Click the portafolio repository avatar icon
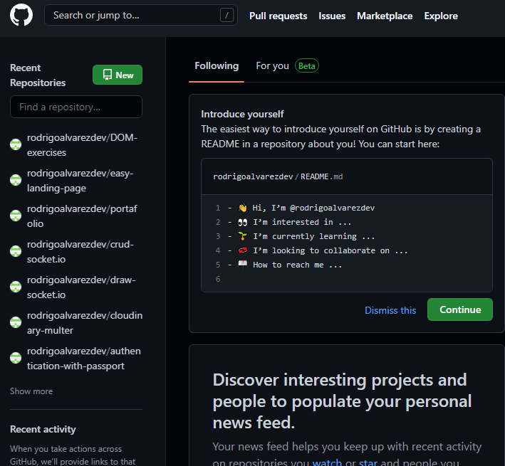The height and width of the screenshot is (466, 505). 16,216
